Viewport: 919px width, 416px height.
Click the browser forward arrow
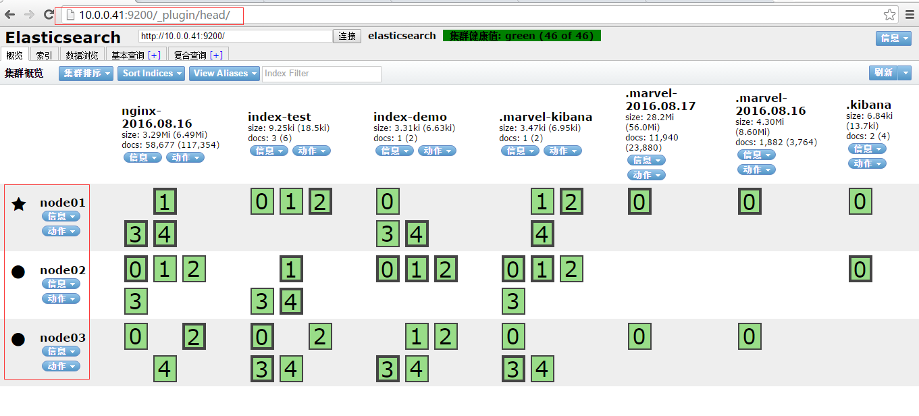click(x=29, y=14)
